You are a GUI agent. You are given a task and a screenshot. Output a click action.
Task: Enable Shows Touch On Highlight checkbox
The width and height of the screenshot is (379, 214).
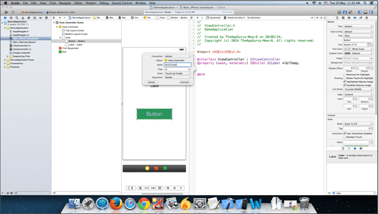pyautogui.click(x=344, y=78)
